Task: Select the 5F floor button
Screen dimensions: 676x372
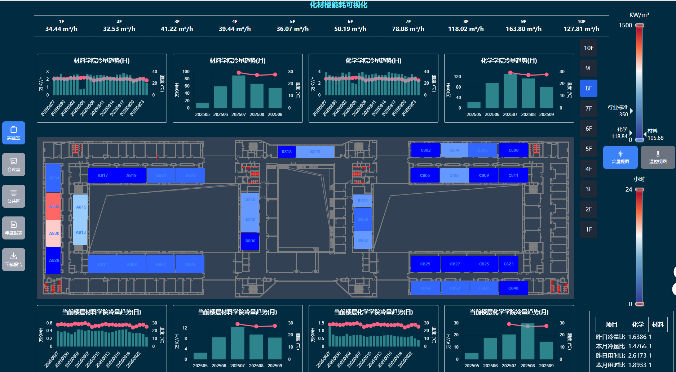Action: pyautogui.click(x=588, y=149)
